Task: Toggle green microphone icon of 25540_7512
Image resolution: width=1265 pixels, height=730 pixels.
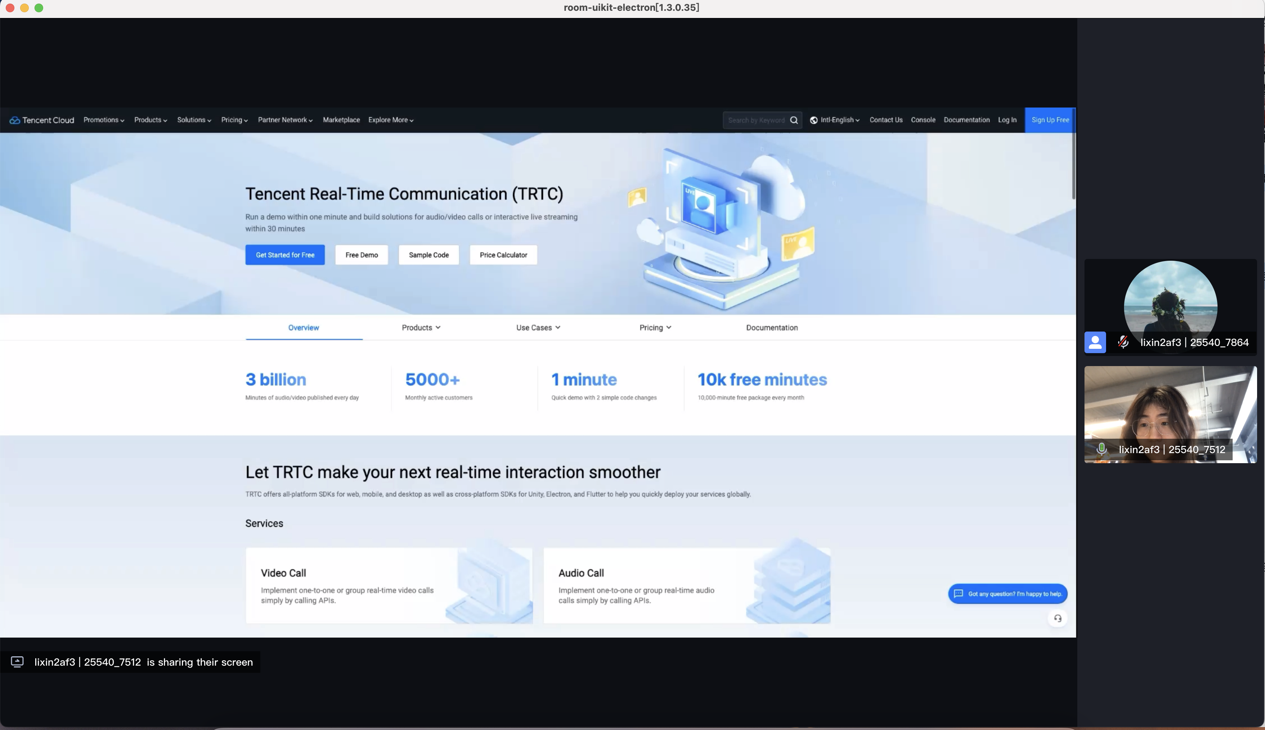Action: click(1102, 449)
